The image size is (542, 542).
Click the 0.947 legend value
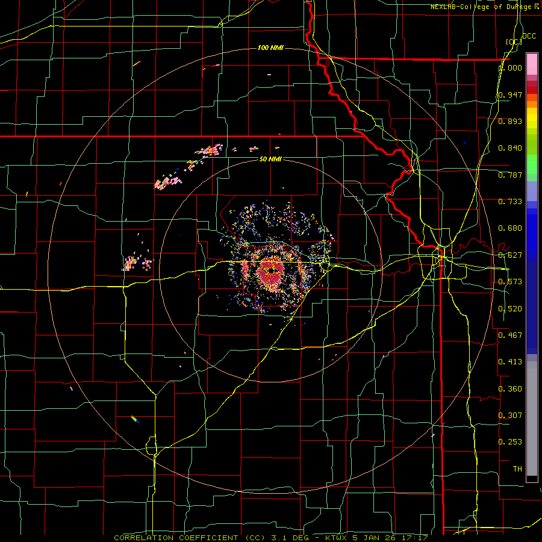[x=510, y=95]
